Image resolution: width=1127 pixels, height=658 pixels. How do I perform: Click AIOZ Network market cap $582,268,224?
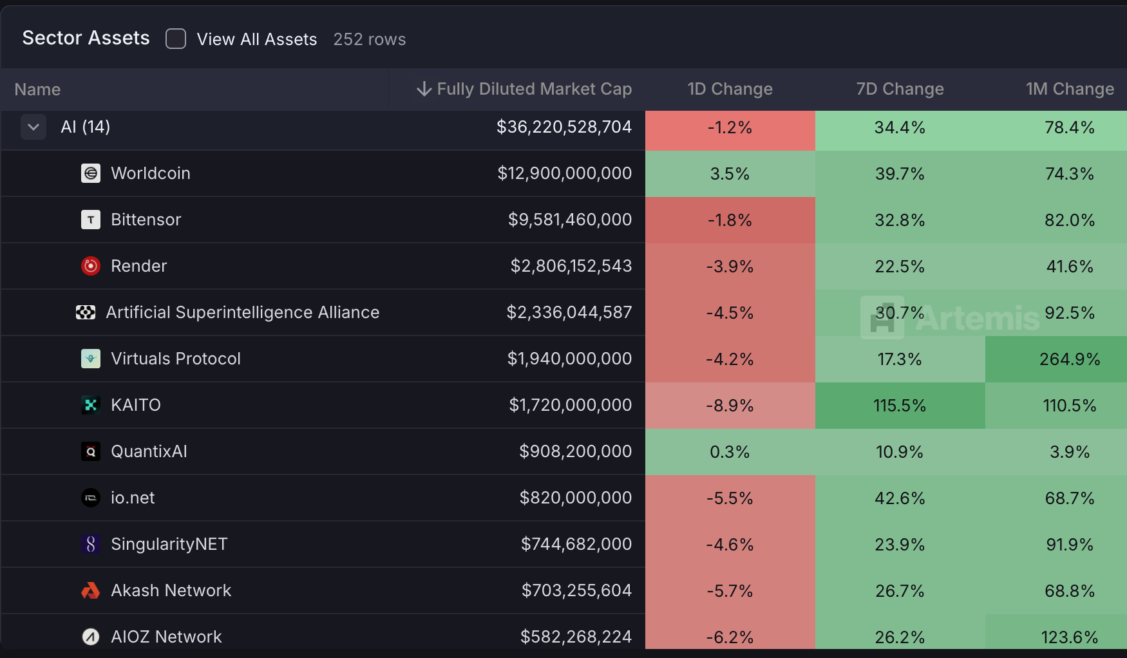coord(576,637)
